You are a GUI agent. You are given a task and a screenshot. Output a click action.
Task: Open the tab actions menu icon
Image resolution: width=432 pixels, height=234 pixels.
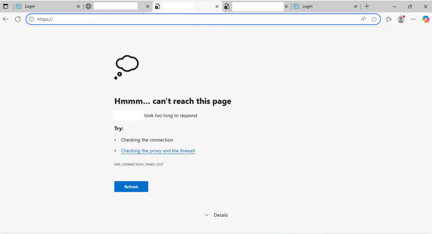(5, 6)
